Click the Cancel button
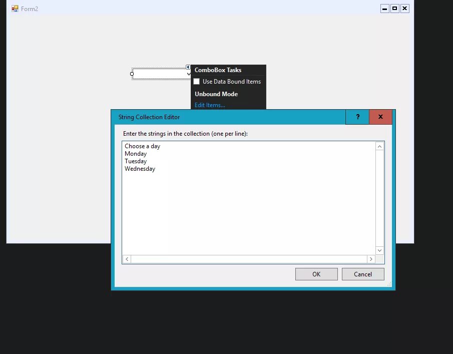 (x=363, y=274)
